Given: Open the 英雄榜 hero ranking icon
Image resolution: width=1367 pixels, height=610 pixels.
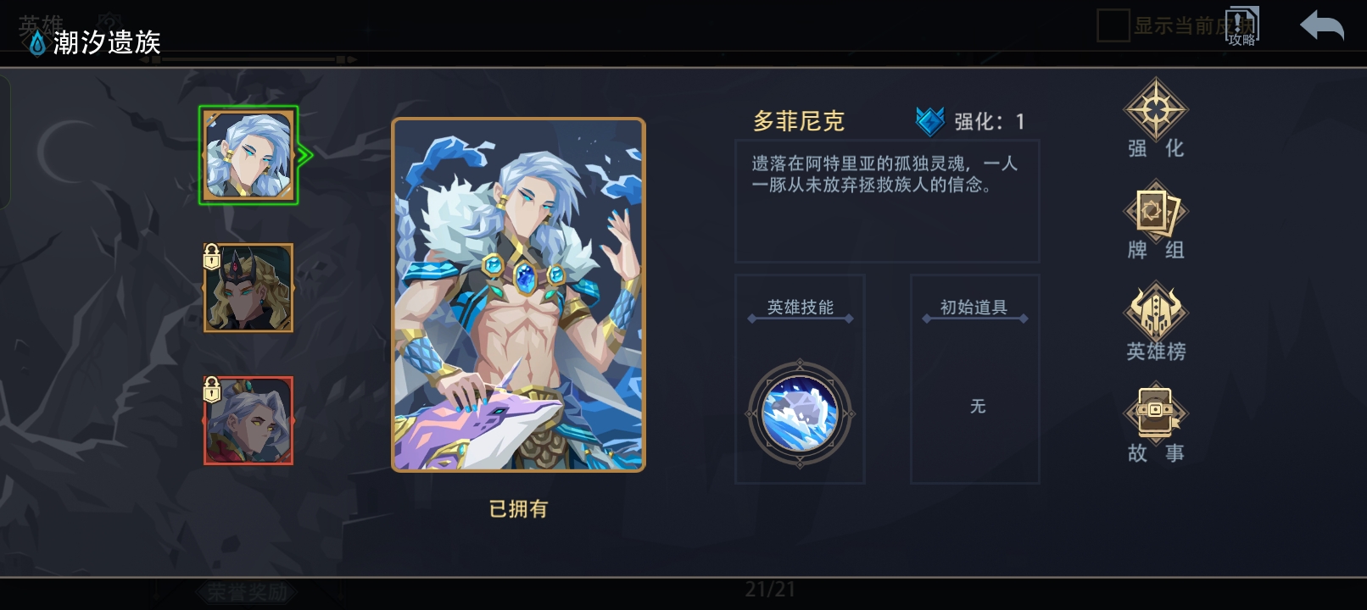Looking at the screenshot, I should 1155,312.
